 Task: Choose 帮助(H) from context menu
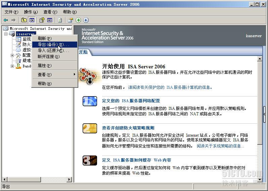point(55,83)
